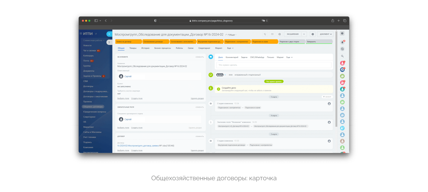This screenshot has width=428, height=192.
Task: Select the СМС/WhatsApp activity tab
Action: (257, 57)
